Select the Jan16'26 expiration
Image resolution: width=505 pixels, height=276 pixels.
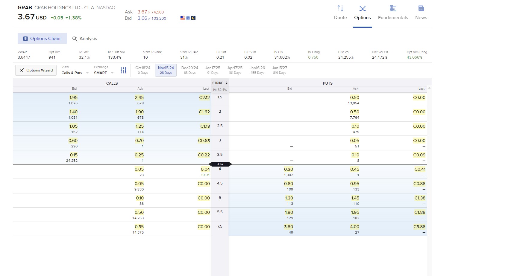pyautogui.click(x=257, y=70)
